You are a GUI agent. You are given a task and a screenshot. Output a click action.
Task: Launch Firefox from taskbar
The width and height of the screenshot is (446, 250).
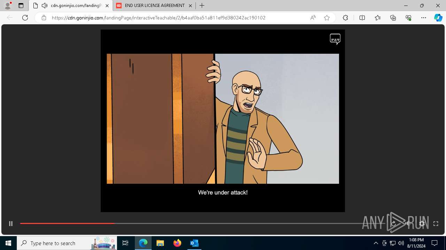[x=177, y=243]
